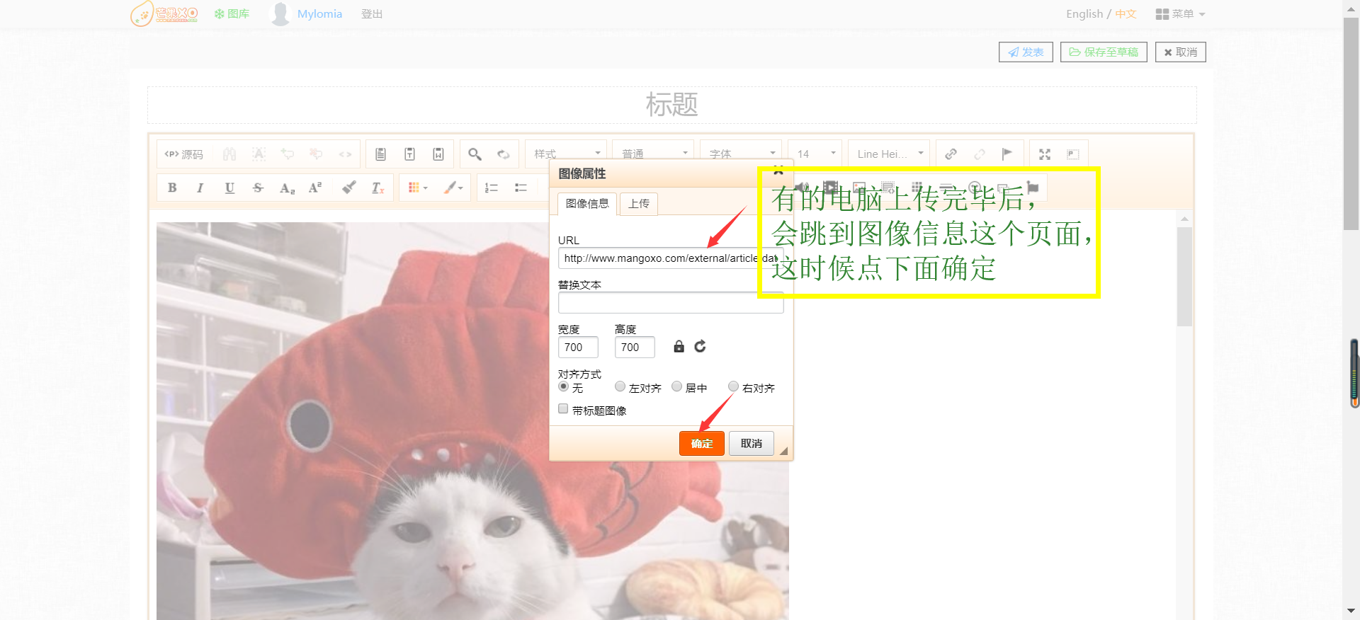Click the reset size refresh icon
1360x620 pixels.
pos(700,346)
